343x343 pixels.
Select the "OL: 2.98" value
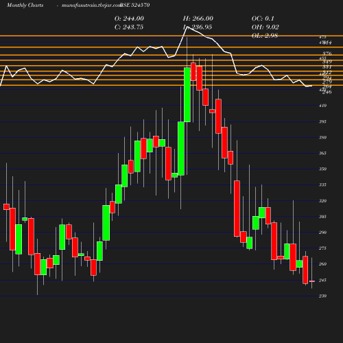265,36
